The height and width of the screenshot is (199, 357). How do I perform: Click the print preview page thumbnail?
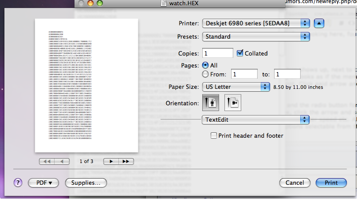(x=86, y=85)
